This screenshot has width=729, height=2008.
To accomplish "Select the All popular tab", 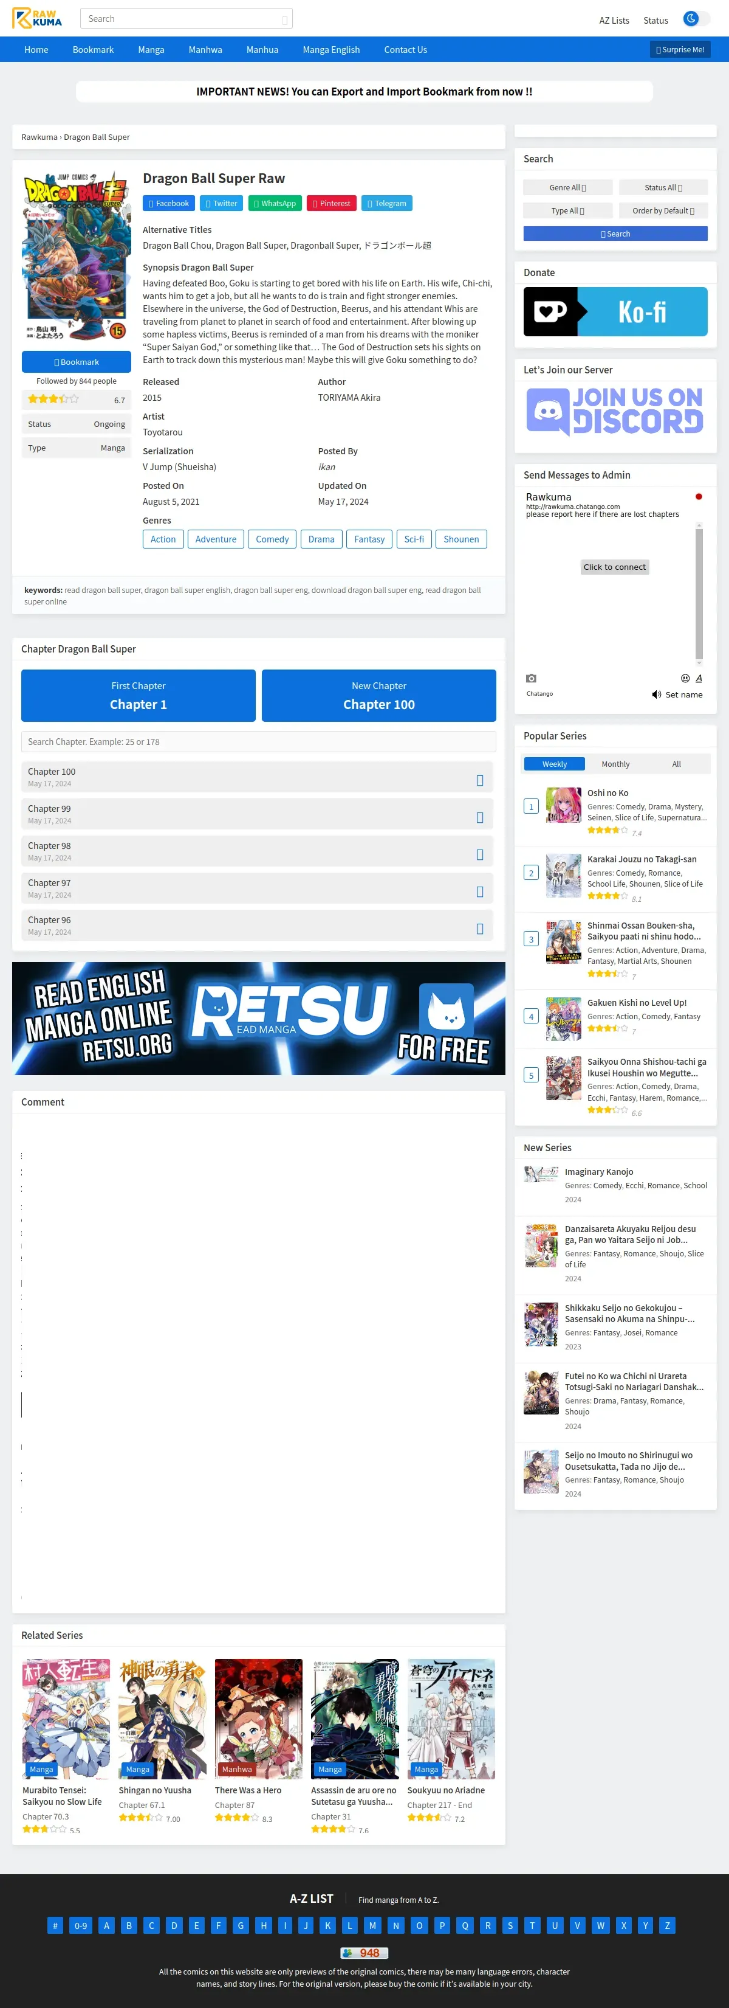I will 677,764.
